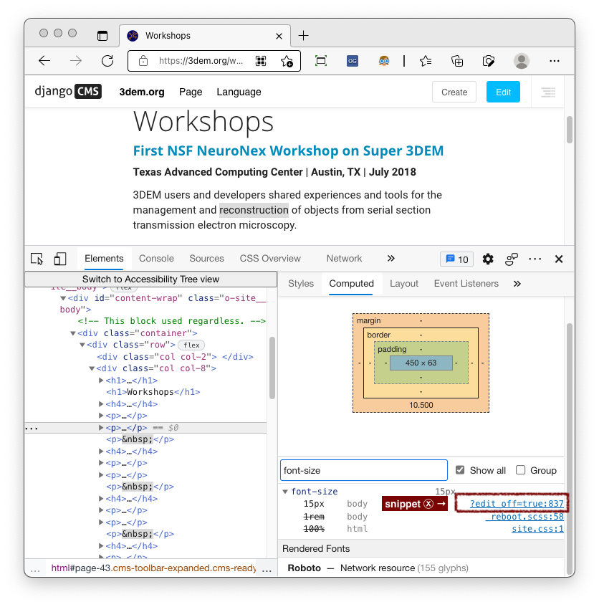The image size is (599, 607).
Task: Open the Page menu in CMS toolbar
Action: click(x=191, y=92)
